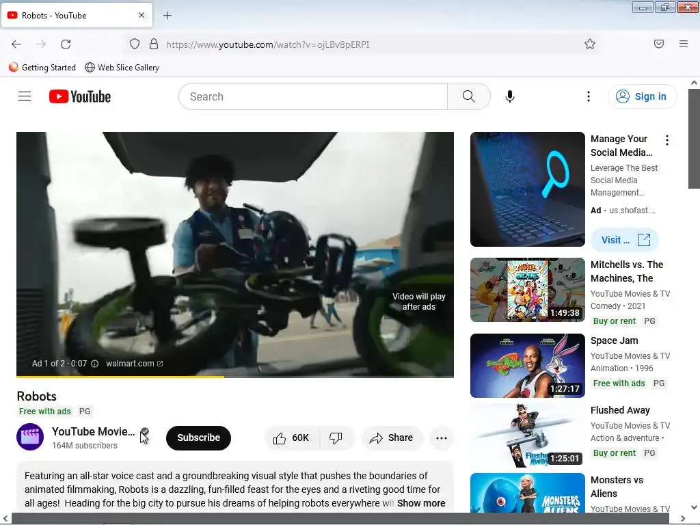Open the Flushed Away thumbnail
The height and width of the screenshot is (525, 700).
527,435
